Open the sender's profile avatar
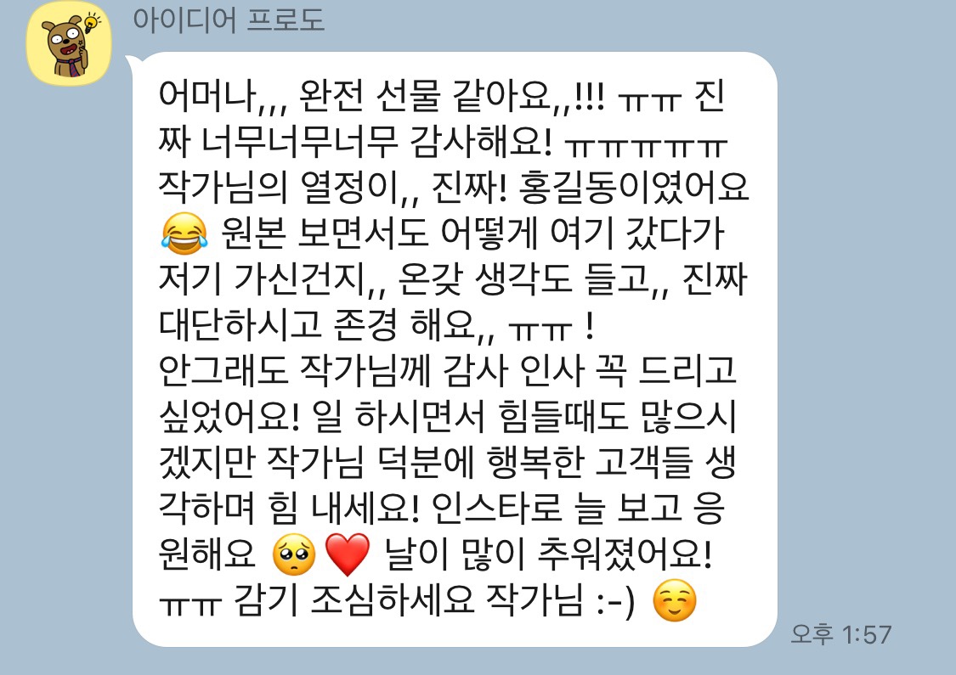The height and width of the screenshot is (675, 956). (70, 44)
